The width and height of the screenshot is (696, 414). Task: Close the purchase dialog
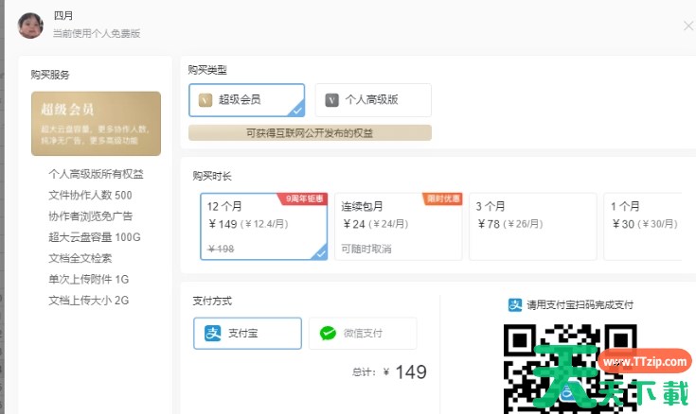(x=688, y=26)
